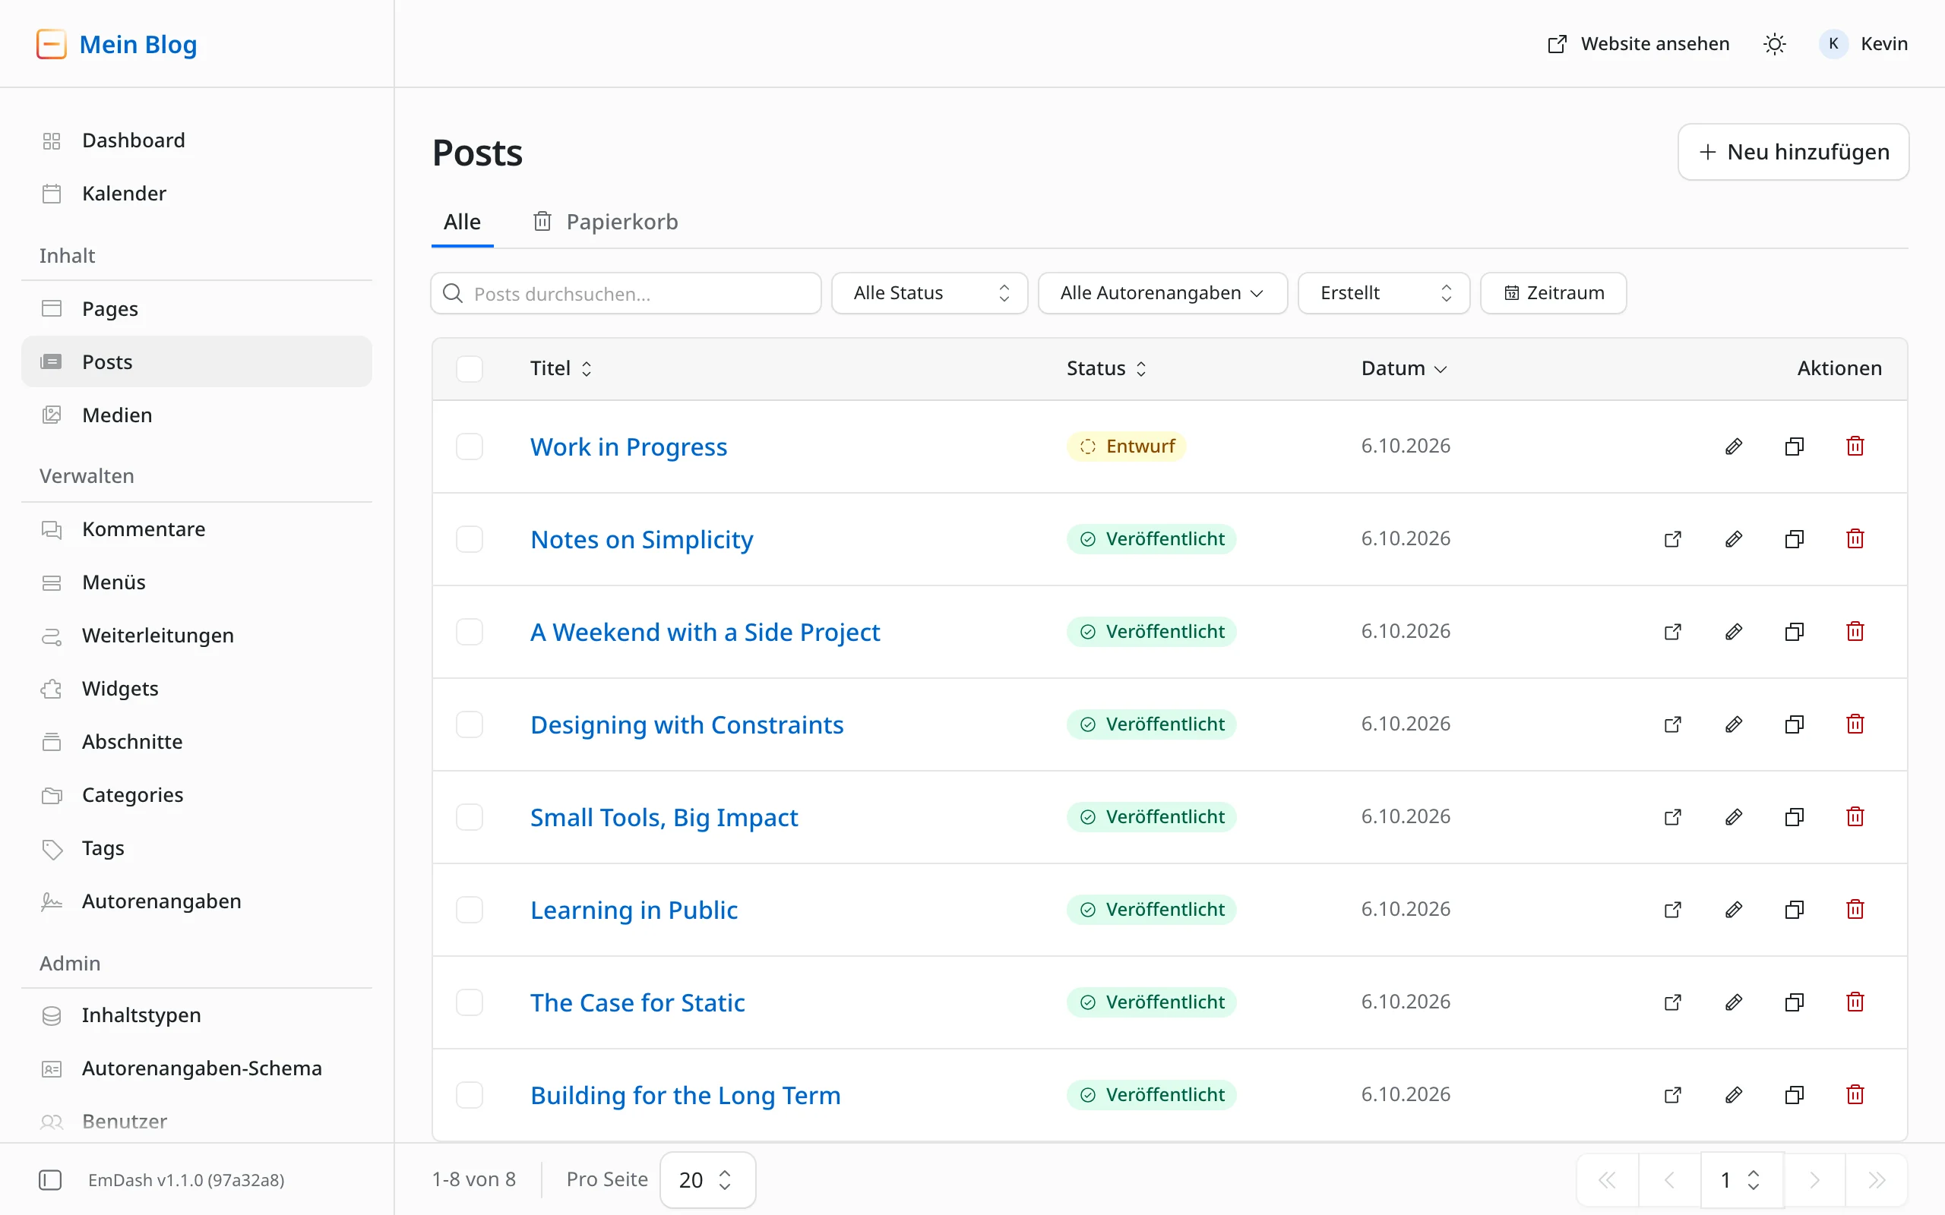Edit the Small Tools, Big Impact post
This screenshot has width=1945, height=1215.
1734,817
